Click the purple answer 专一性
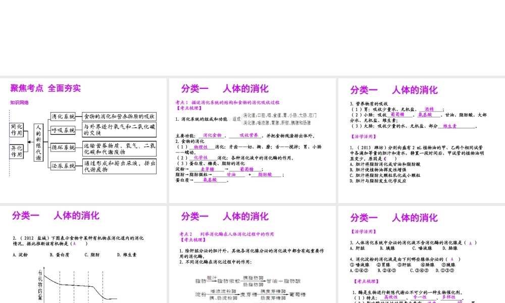 [420, 297]
